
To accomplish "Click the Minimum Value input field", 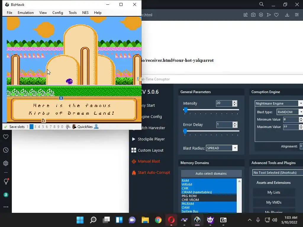I will tap(291, 119).
